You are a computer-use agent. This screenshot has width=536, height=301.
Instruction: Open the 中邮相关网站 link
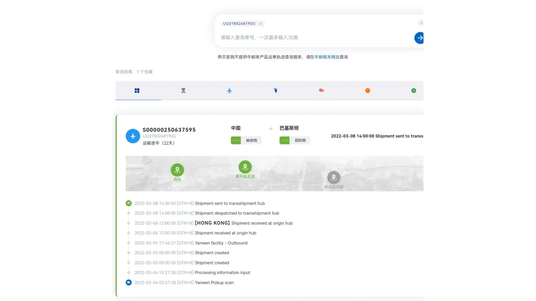[327, 57]
